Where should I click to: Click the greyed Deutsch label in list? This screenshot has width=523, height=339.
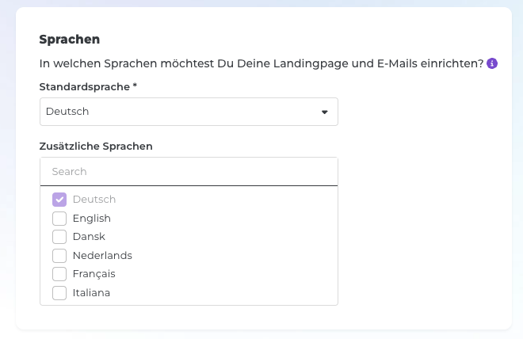[94, 200]
